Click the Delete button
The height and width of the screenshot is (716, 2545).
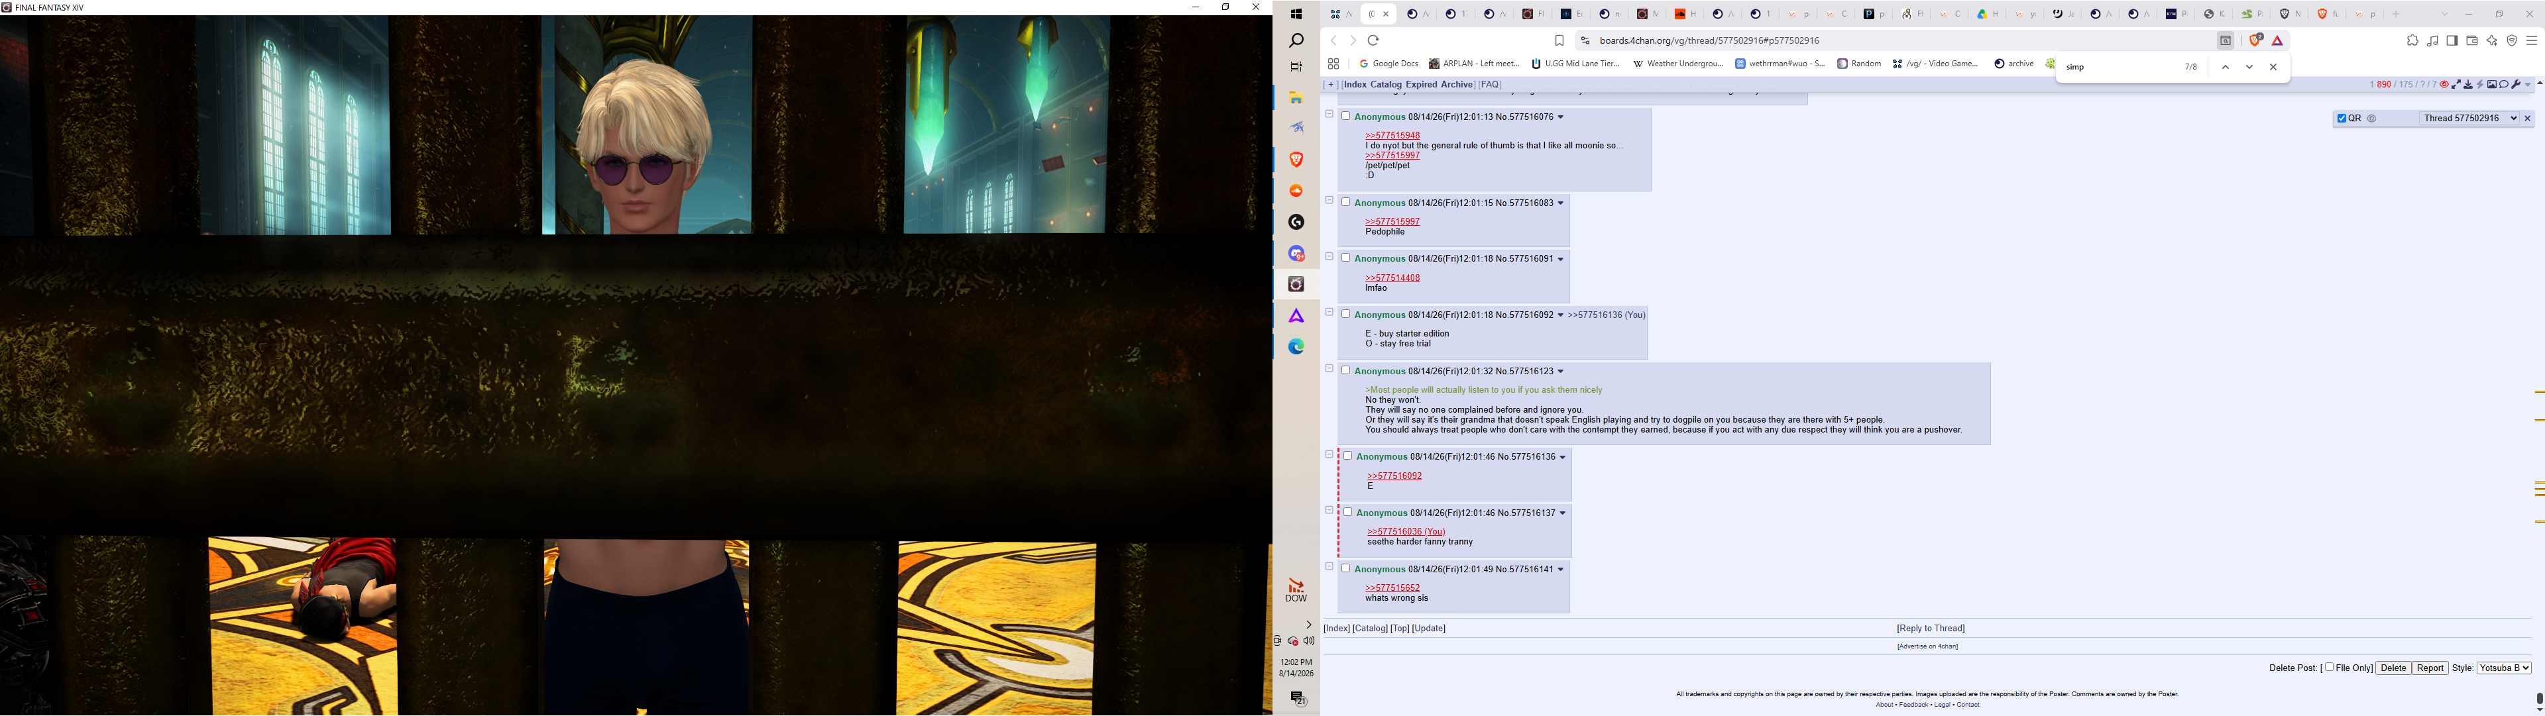[x=2394, y=668]
